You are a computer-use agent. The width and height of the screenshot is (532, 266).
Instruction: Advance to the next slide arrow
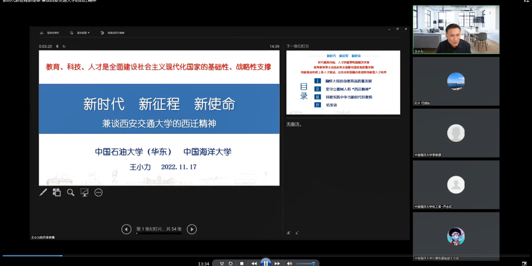pos(192,229)
